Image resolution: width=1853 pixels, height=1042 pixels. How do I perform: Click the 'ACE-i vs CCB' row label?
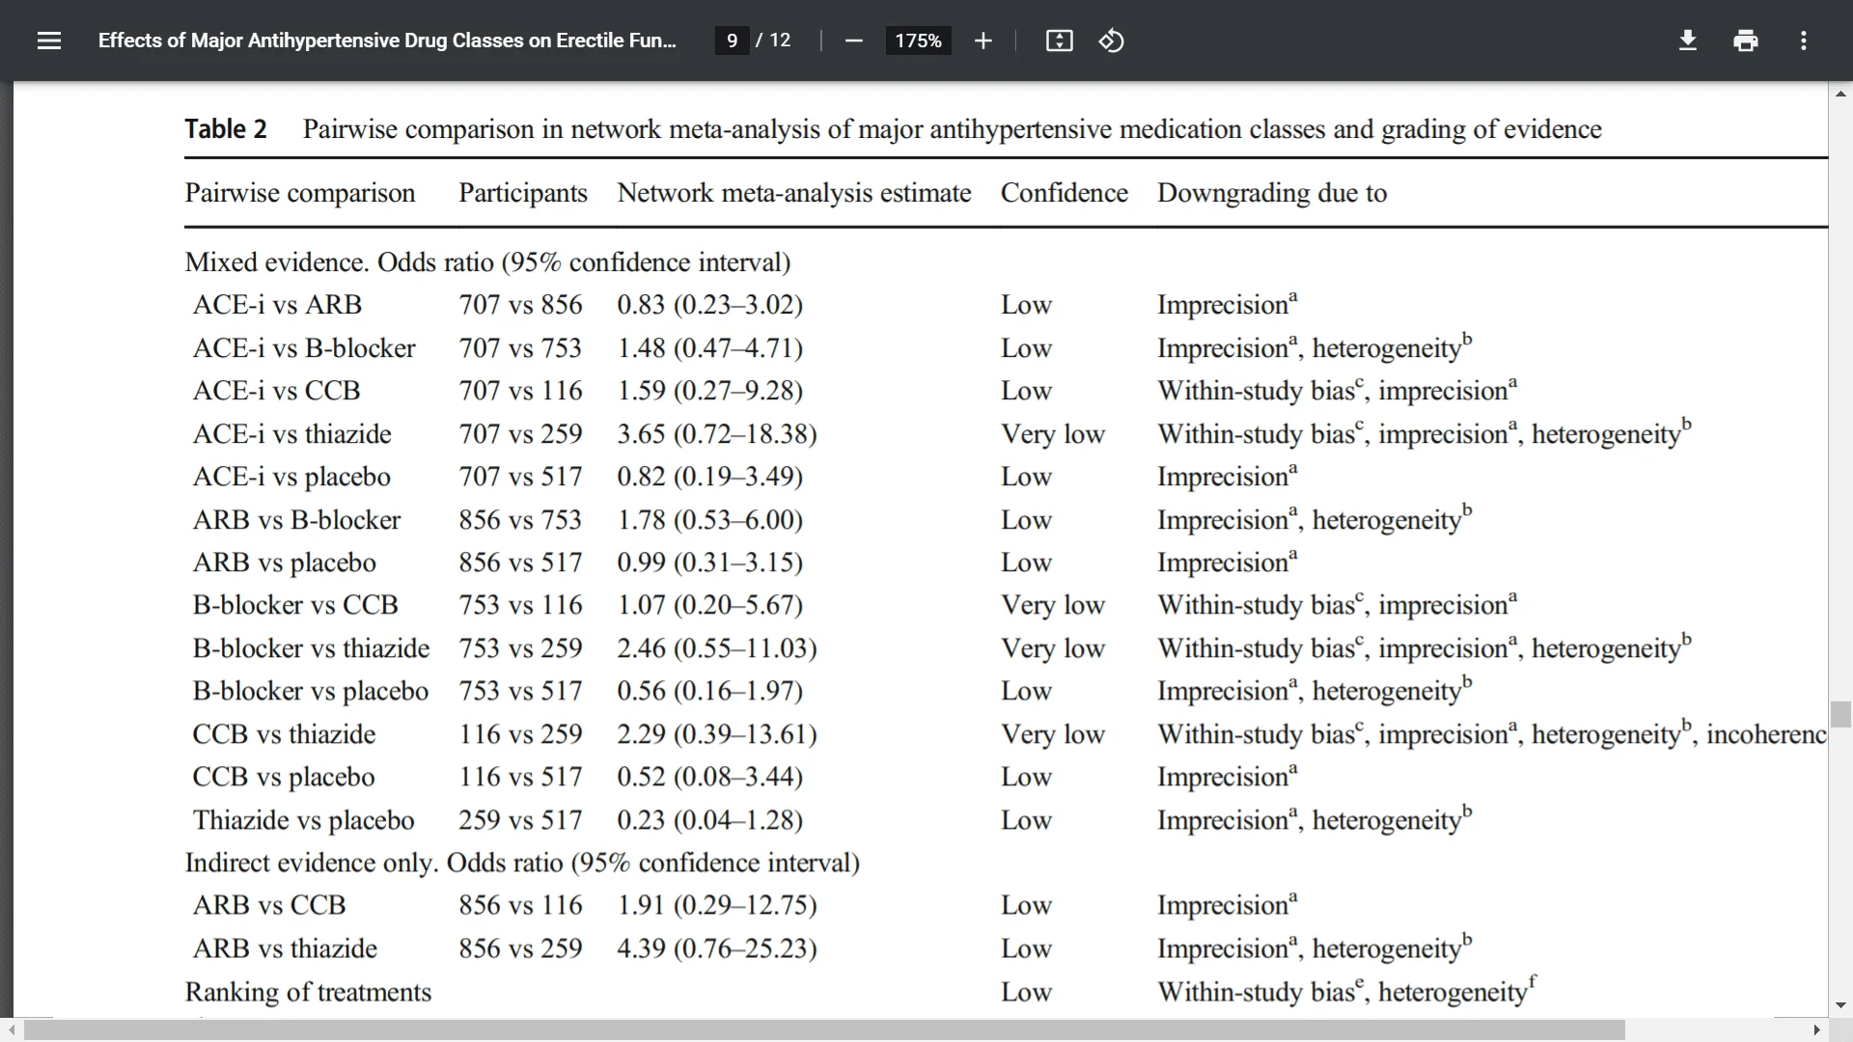tap(276, 391)
